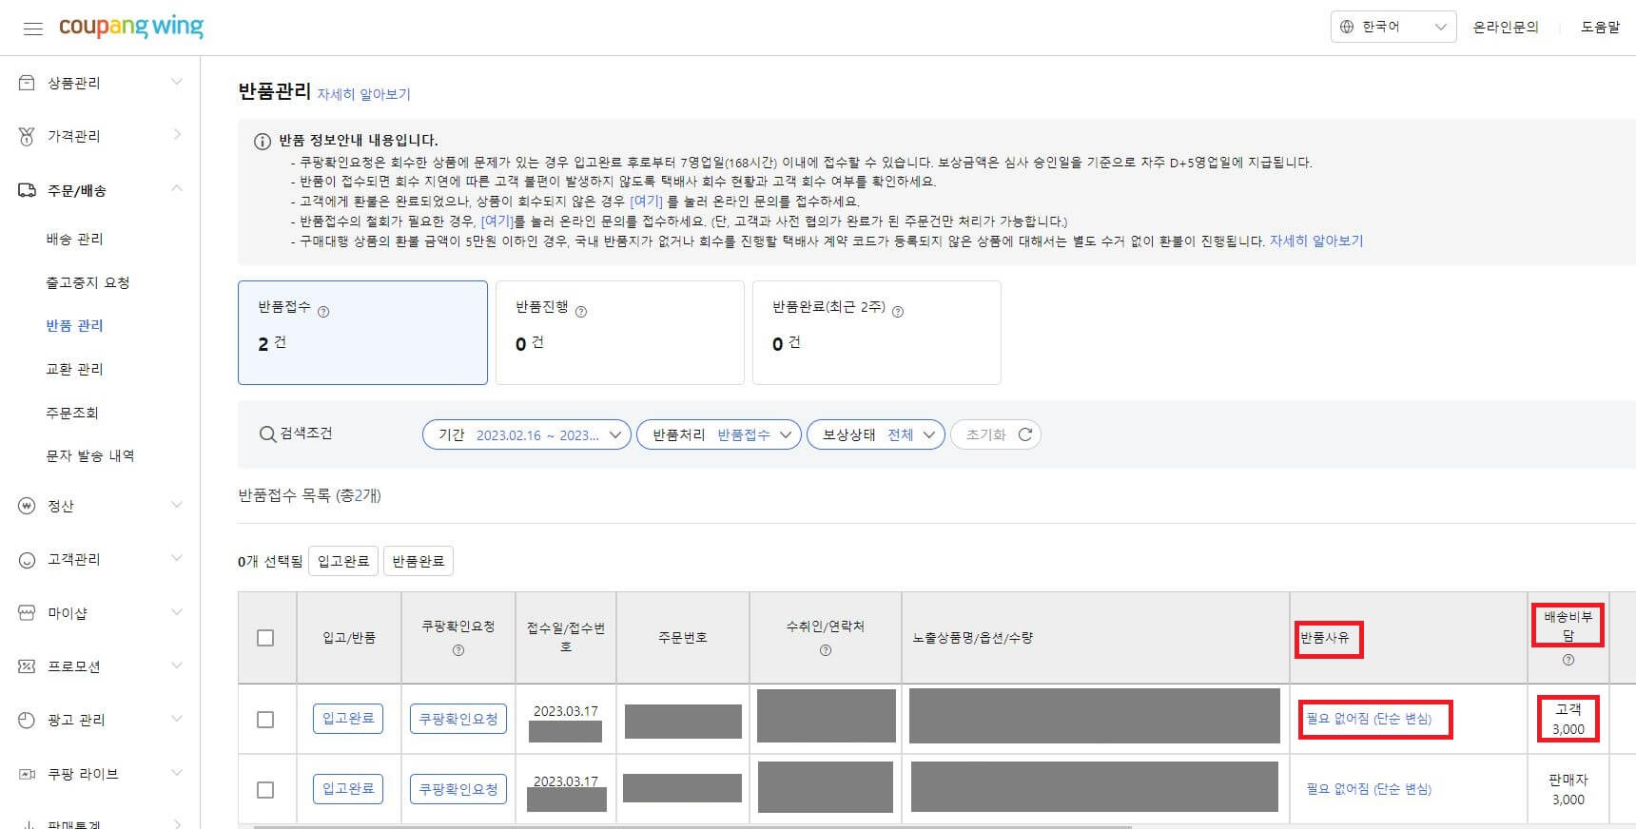The width and height of the screenshot is (1636, 829).
Task: Click the 상품관리 box icon
Action: (27, 83)
